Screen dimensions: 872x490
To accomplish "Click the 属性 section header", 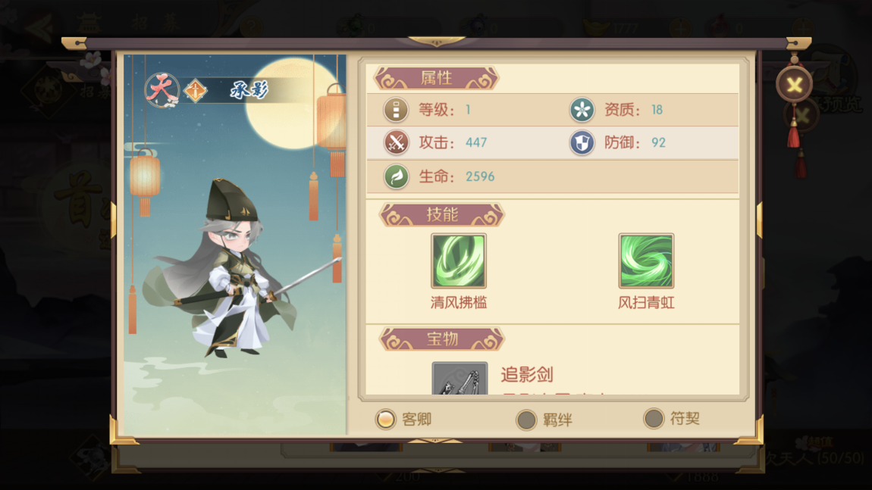I will point(437,78).
